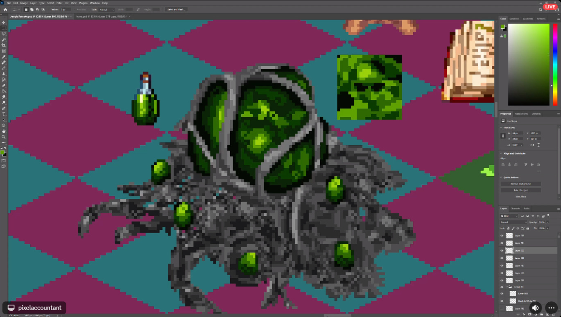Open layer blend mode Normal dropdown
The image size is (561, 317).
pos(513,222)
